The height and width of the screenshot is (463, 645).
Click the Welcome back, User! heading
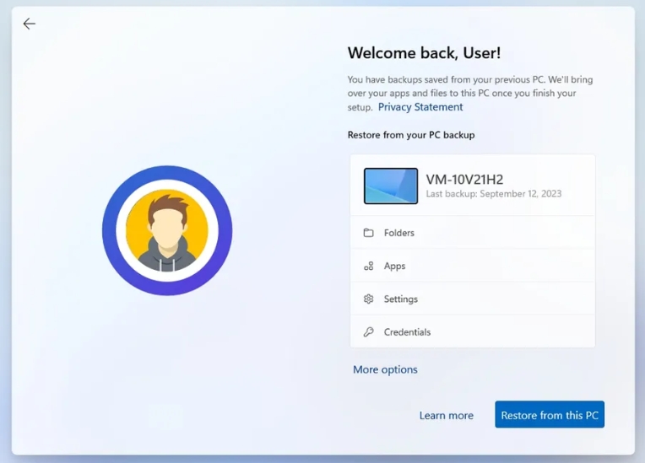tap(424, 53)
